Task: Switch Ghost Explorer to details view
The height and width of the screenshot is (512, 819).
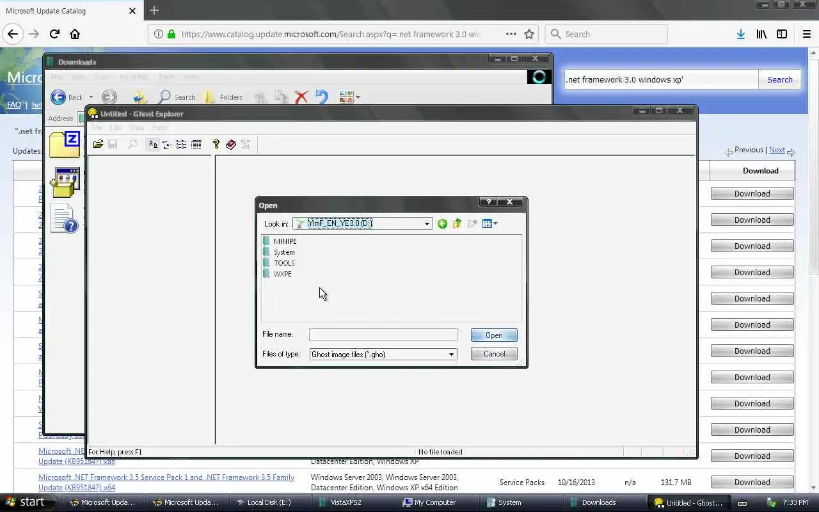Action: click(196, 145)
